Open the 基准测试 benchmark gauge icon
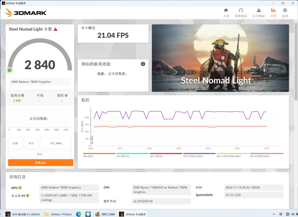The image size is (298, 217). tap(241, 10)
